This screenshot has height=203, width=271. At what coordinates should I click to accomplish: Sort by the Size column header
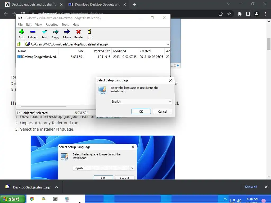tap(72, 51)
